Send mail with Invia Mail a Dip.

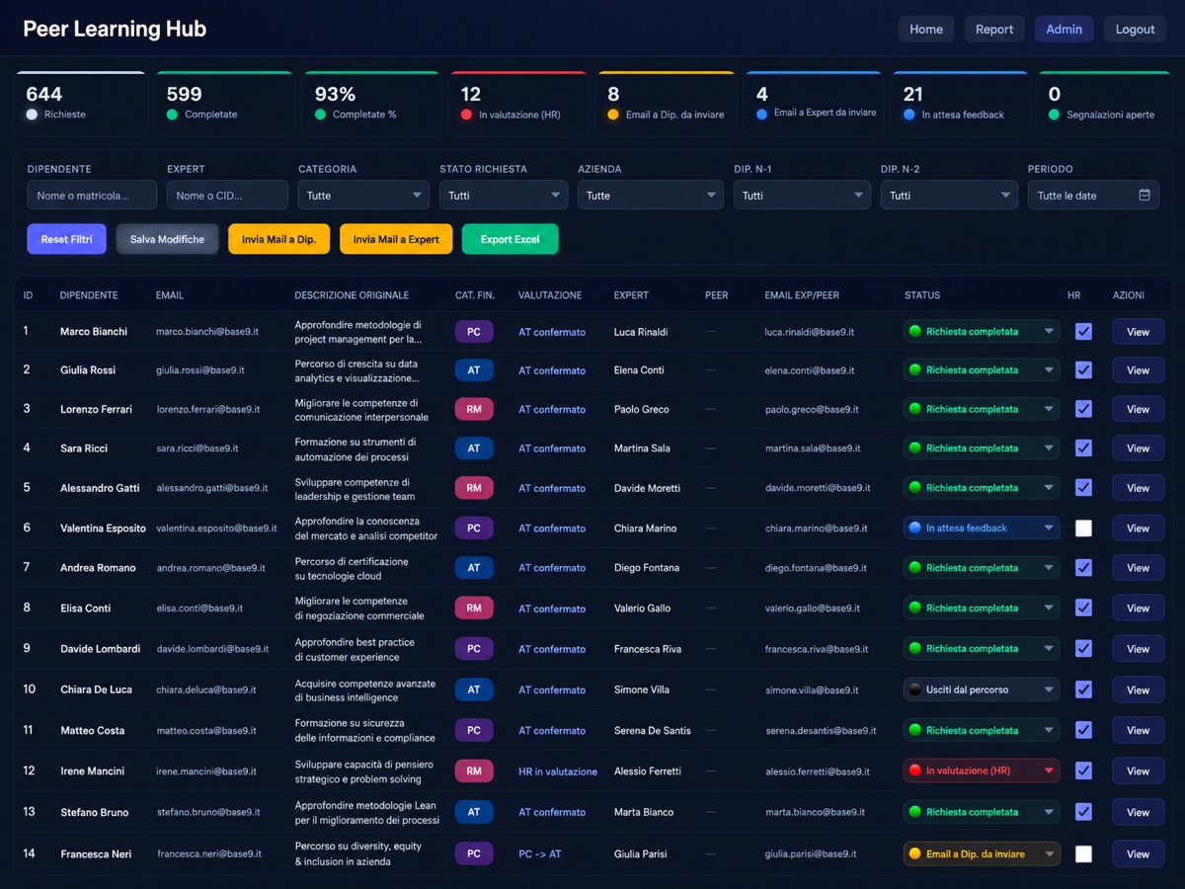[x=278, y=239]
